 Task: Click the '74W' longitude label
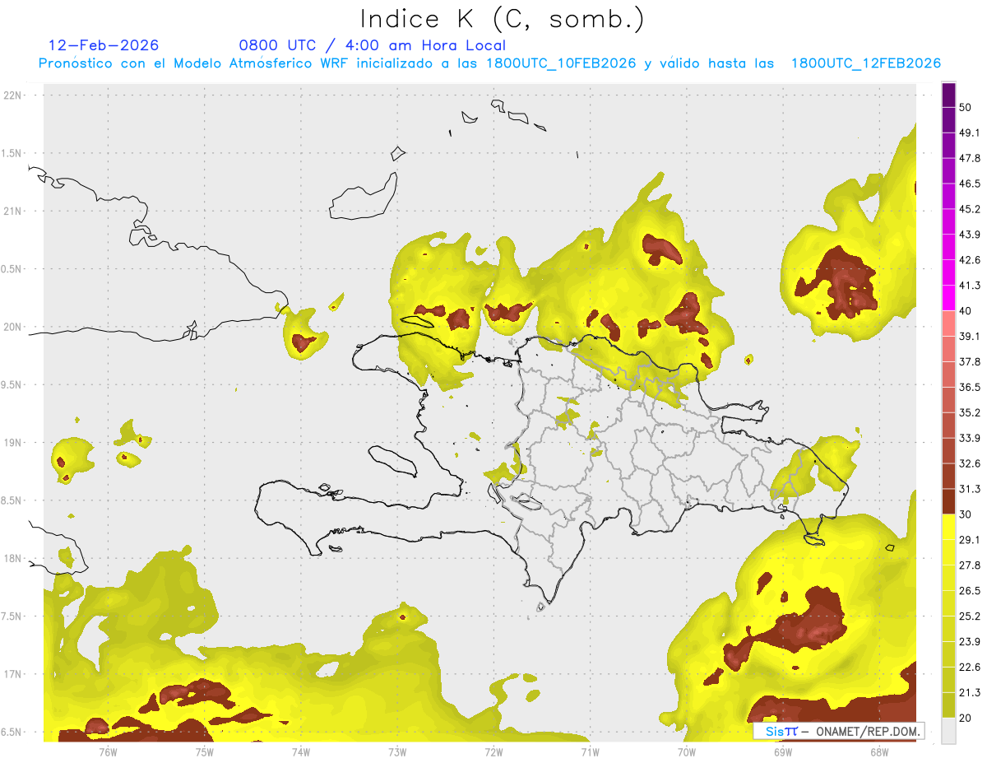pyautogui.click(x=300, y=751)
